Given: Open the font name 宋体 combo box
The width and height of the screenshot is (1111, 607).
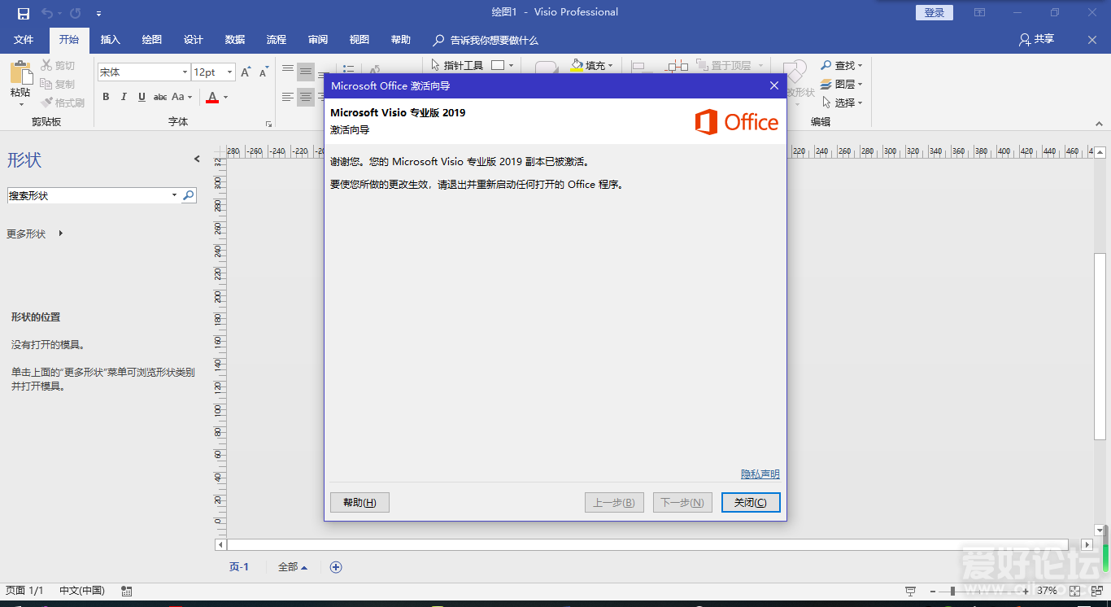Looking at the screenshot, I should pos(143,72).
